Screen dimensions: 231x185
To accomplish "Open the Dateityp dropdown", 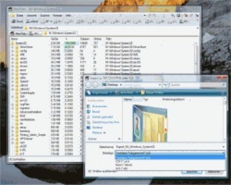I will coord(170,153).
